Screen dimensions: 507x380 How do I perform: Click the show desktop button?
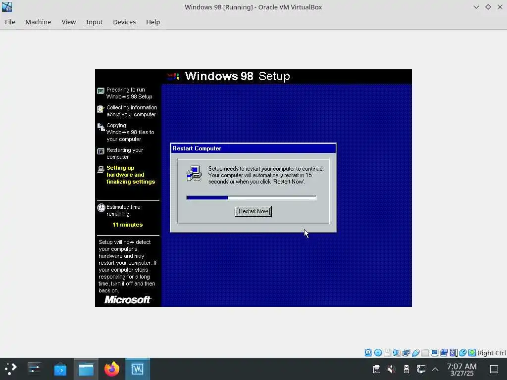[x=494, y=369]
